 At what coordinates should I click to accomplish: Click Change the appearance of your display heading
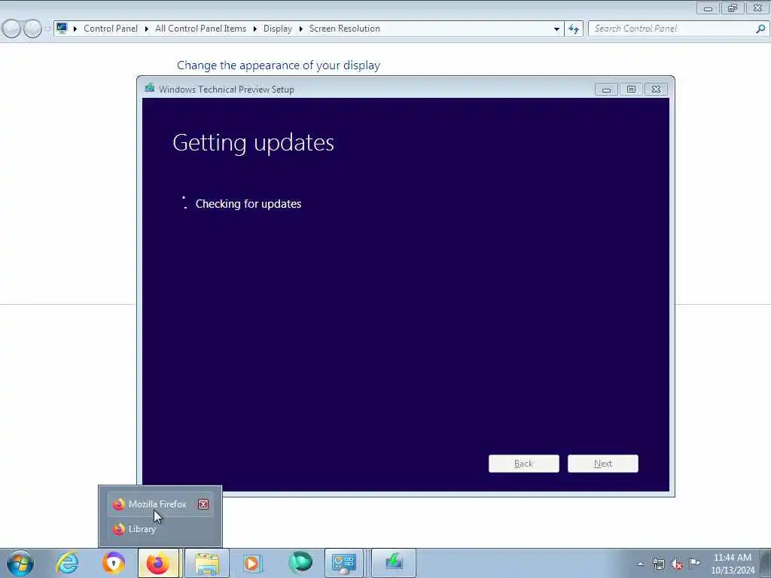[279, 65]
